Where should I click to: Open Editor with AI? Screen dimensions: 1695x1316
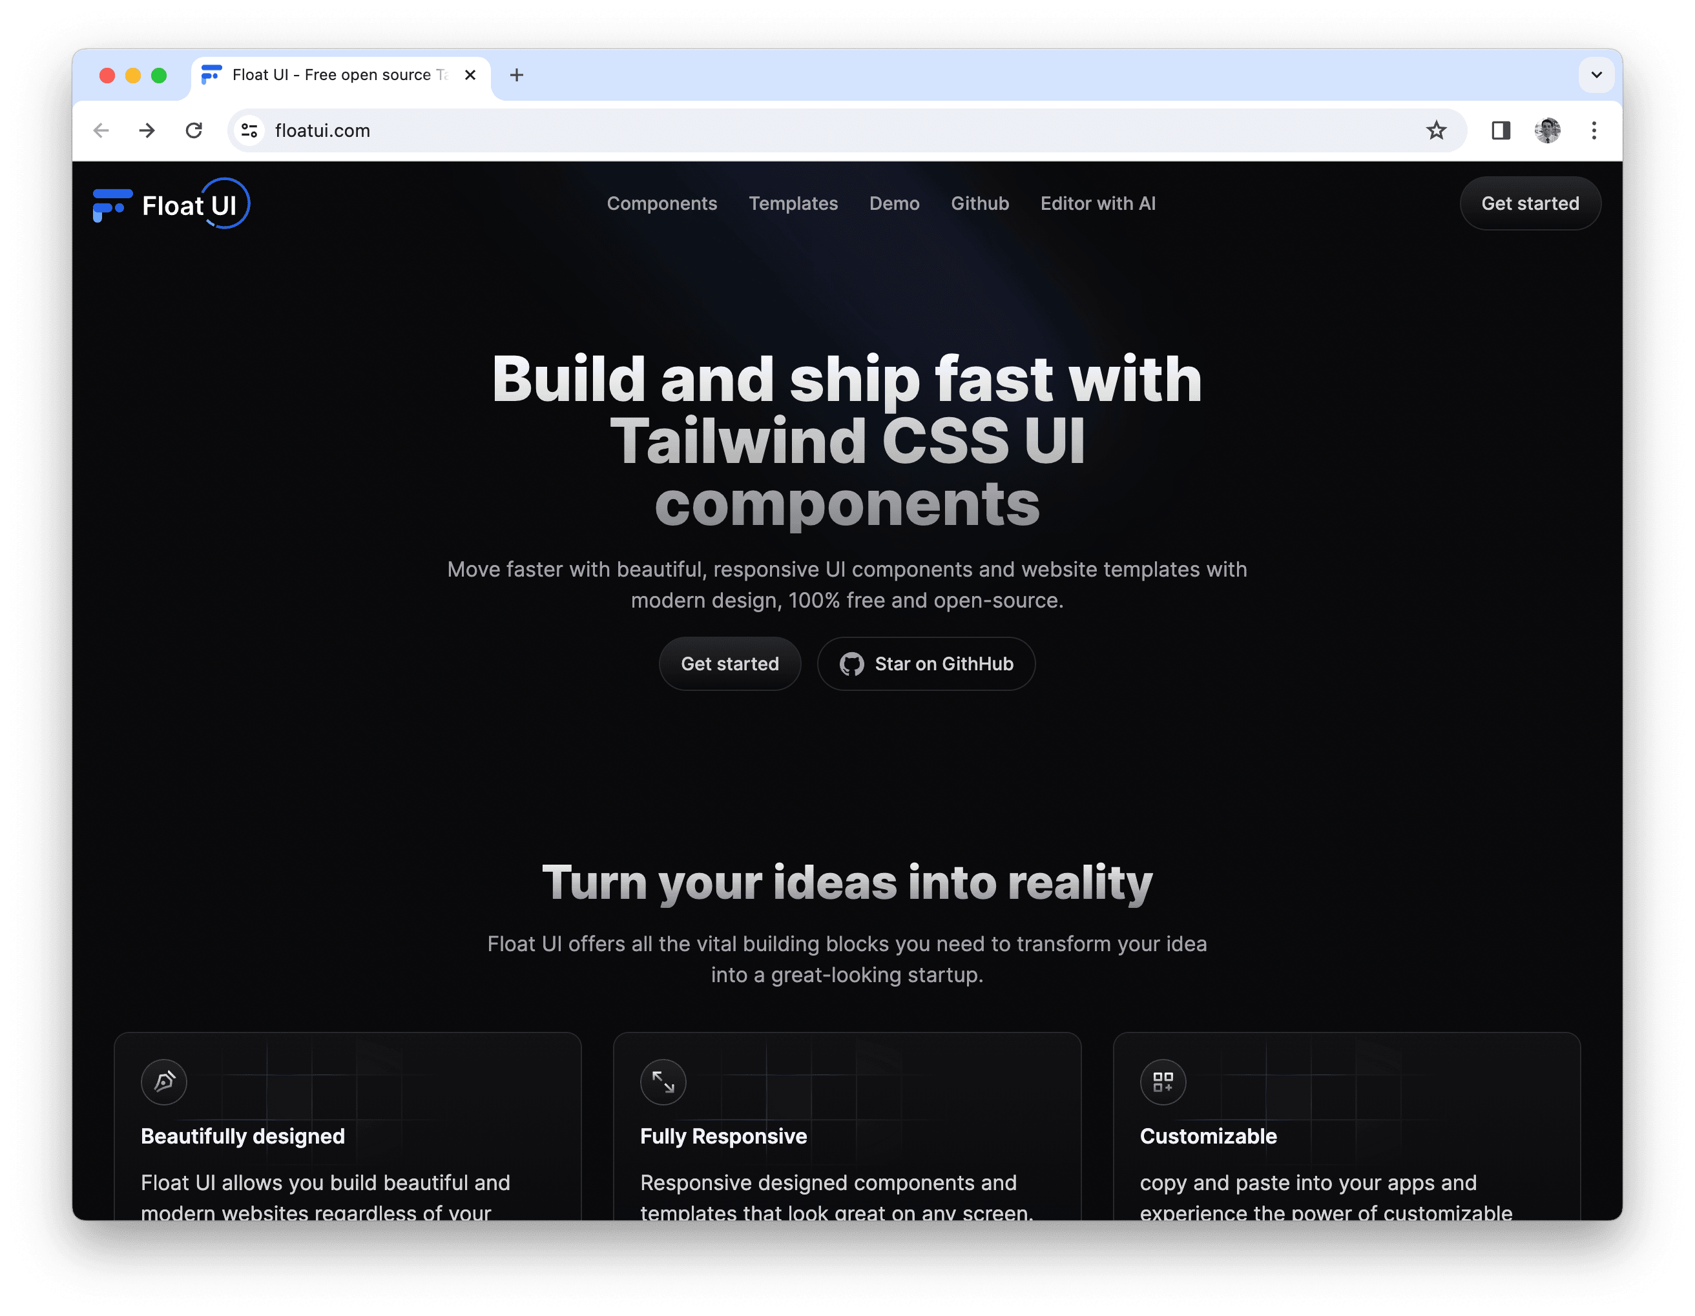1097,203
